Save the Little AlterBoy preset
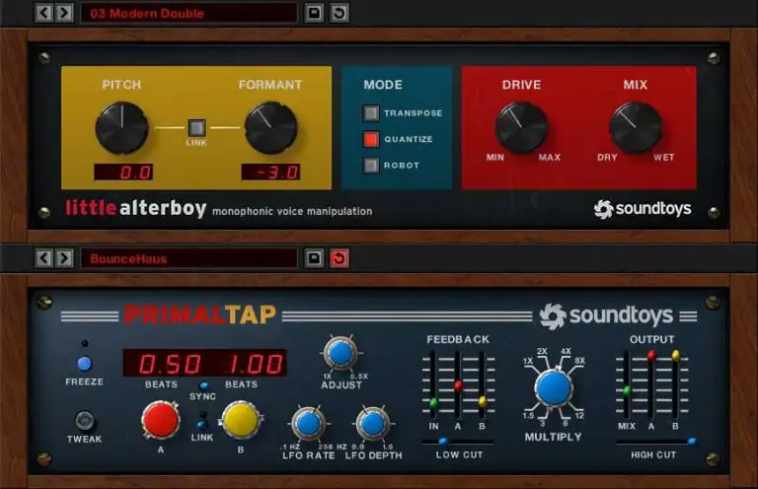Screen dimensions: 758x489 pyautogui.click(x=314, y=13)
